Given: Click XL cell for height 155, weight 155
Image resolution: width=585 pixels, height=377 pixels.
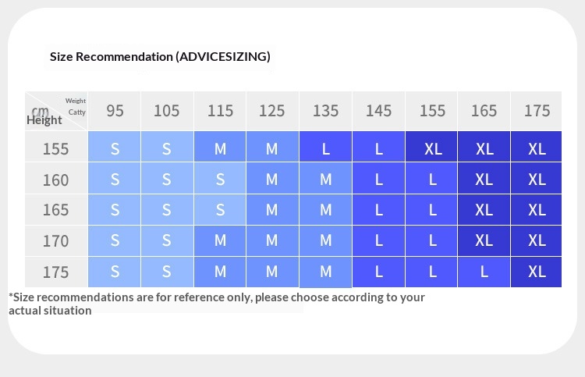Looking at the screenshot, I should point(432,148).
